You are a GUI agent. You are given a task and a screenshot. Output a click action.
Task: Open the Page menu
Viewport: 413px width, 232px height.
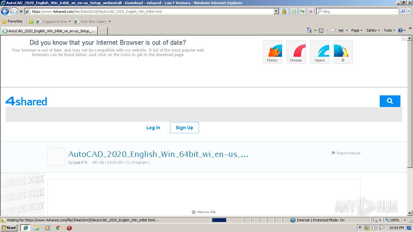click(x=357, y=30)
